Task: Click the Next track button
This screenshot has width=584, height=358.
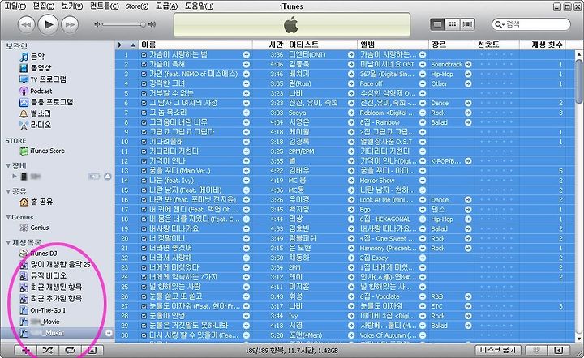Action: coord(70,25)
